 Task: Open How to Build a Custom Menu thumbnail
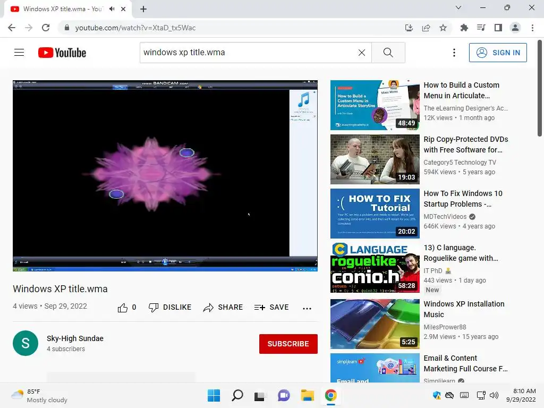(x=375, y=105)
